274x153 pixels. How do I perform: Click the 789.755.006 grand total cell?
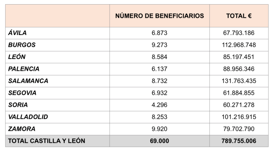239,141
